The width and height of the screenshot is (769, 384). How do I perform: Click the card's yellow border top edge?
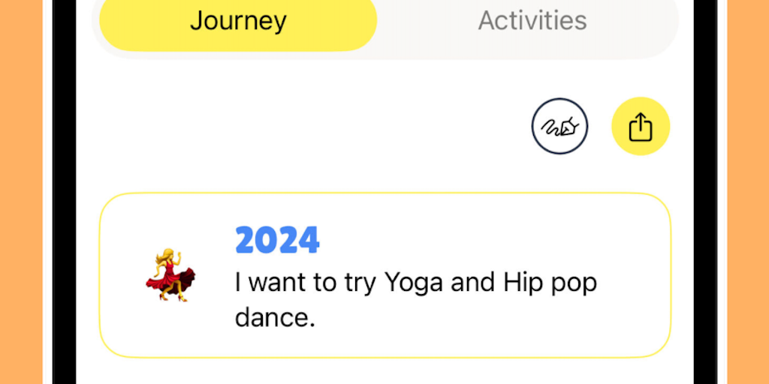[x=384, y=193]
